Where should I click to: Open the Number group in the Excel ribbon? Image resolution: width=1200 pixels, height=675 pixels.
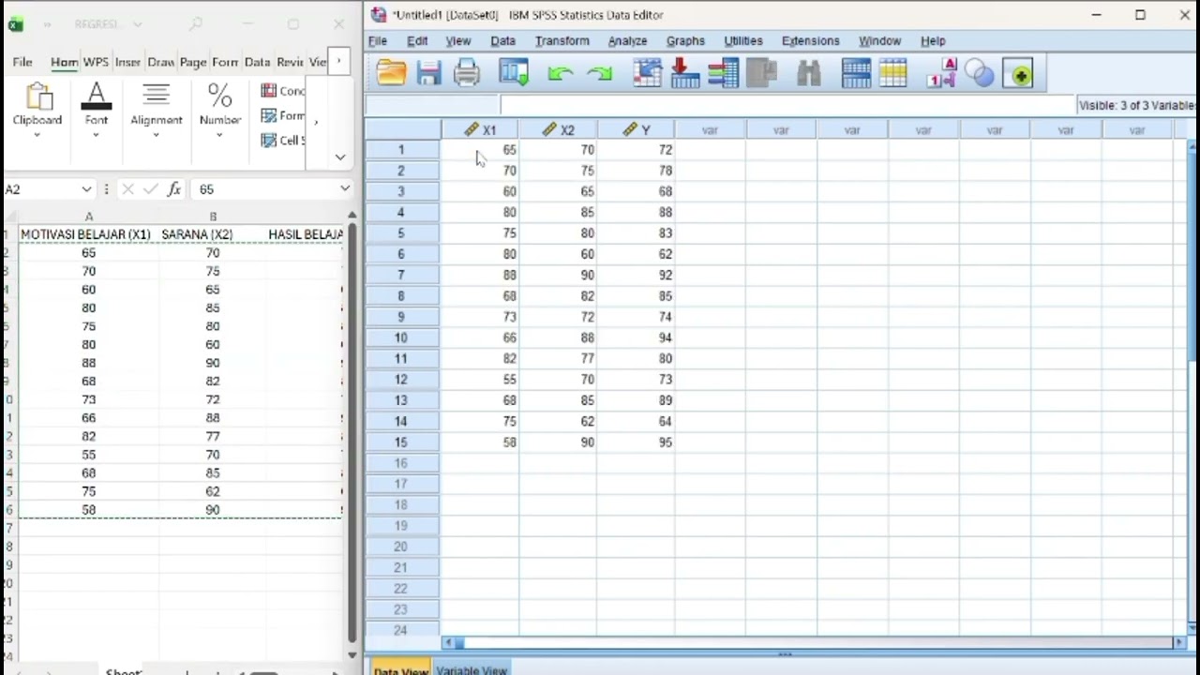(x=220, y=111)
